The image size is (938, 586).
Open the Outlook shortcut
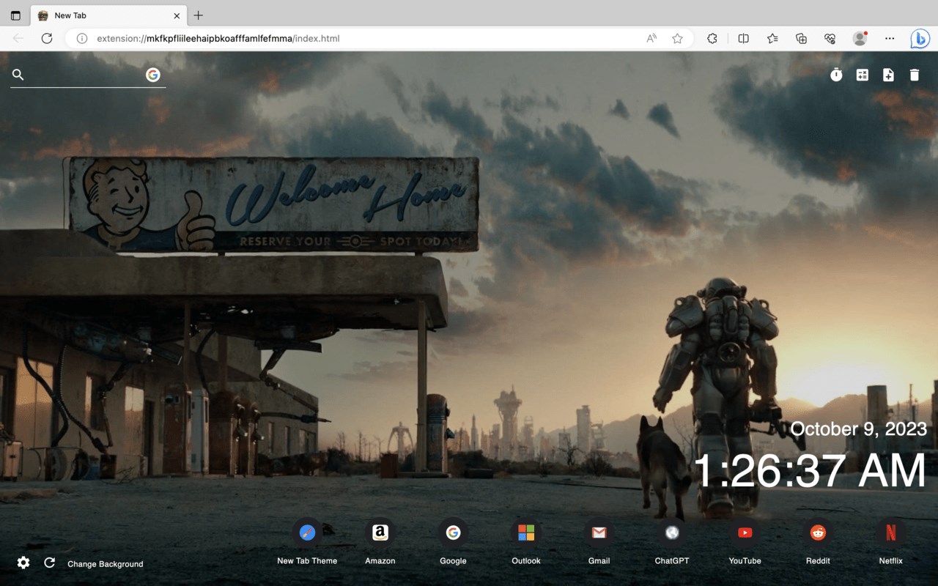[526, 541]
